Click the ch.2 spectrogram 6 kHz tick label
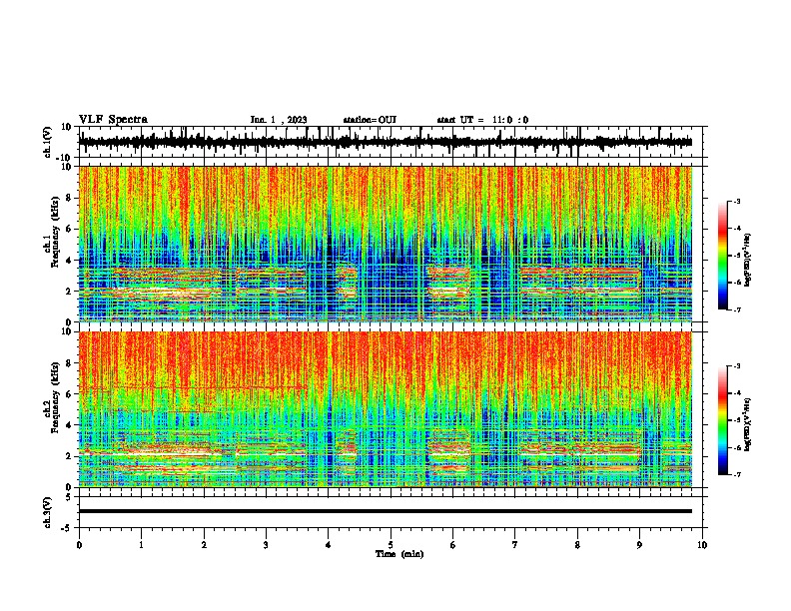 click(x=69, y=394)
